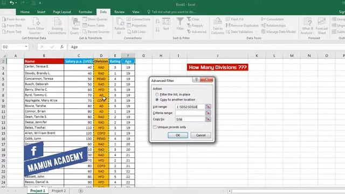Click Manage Data Model
Screen dimensions: 345x194
(279, 32)
